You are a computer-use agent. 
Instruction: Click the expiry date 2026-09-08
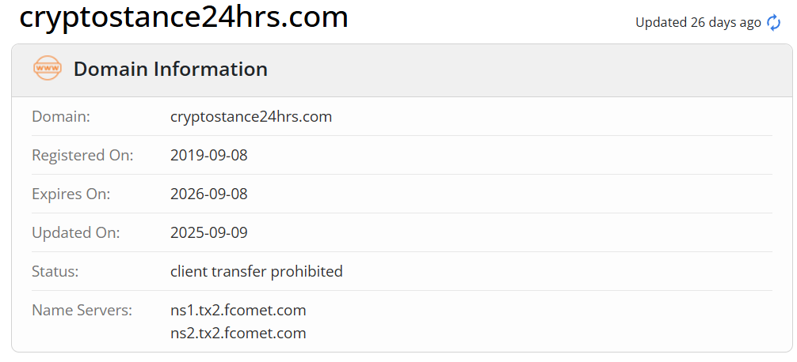coord(208,194)
